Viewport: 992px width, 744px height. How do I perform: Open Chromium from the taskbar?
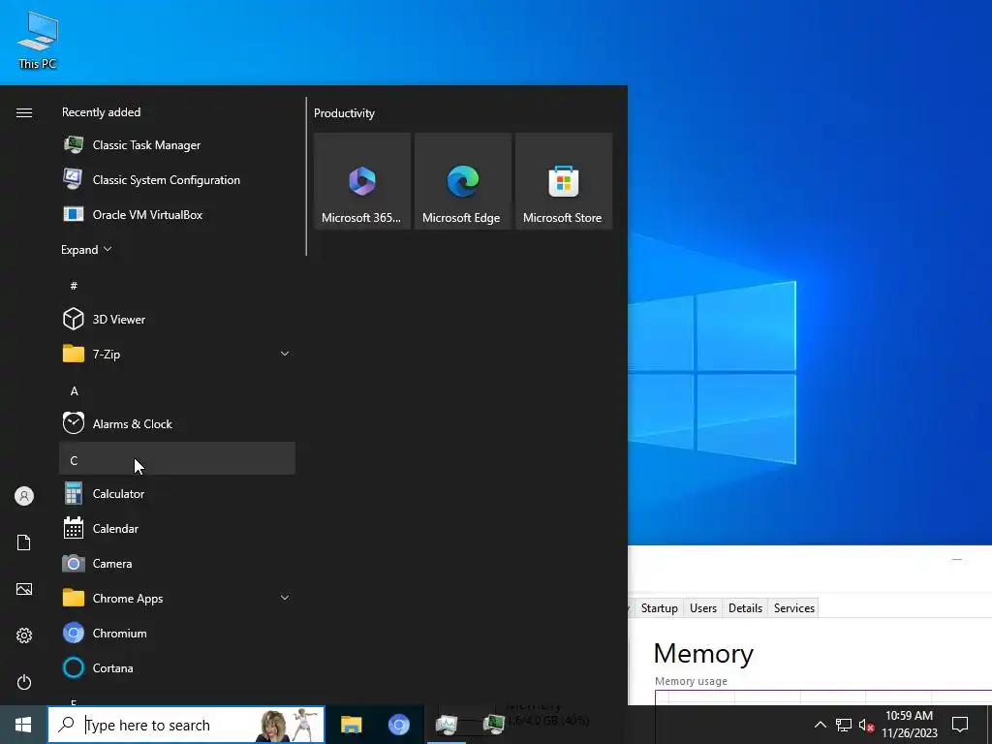tap(398, 725)
